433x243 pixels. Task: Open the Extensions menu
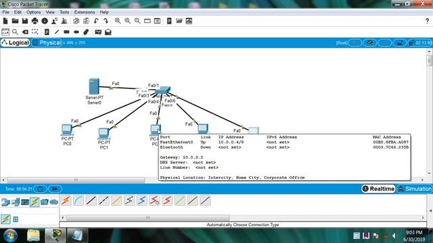click(x=85, y=12)
